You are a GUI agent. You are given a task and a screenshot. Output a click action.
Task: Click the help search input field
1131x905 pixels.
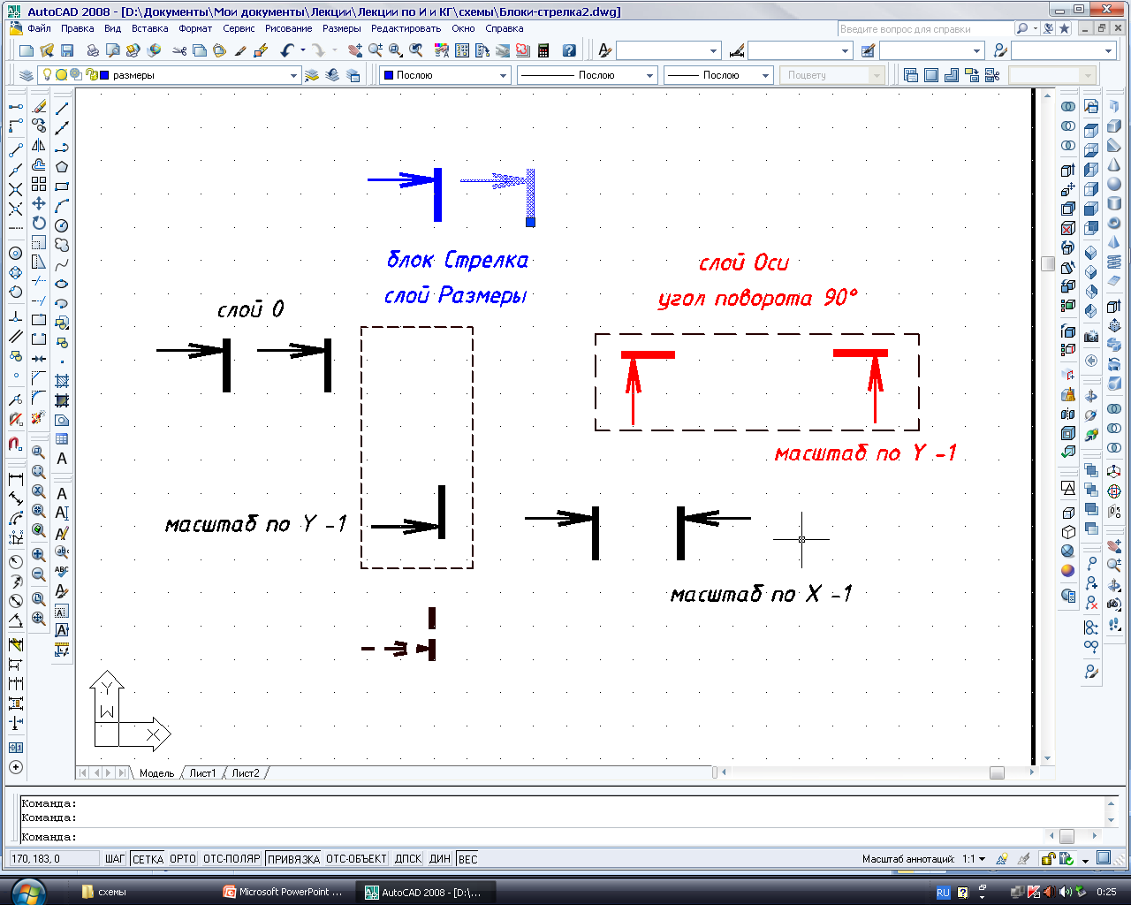pyautogui.click(x=924, y=29)
